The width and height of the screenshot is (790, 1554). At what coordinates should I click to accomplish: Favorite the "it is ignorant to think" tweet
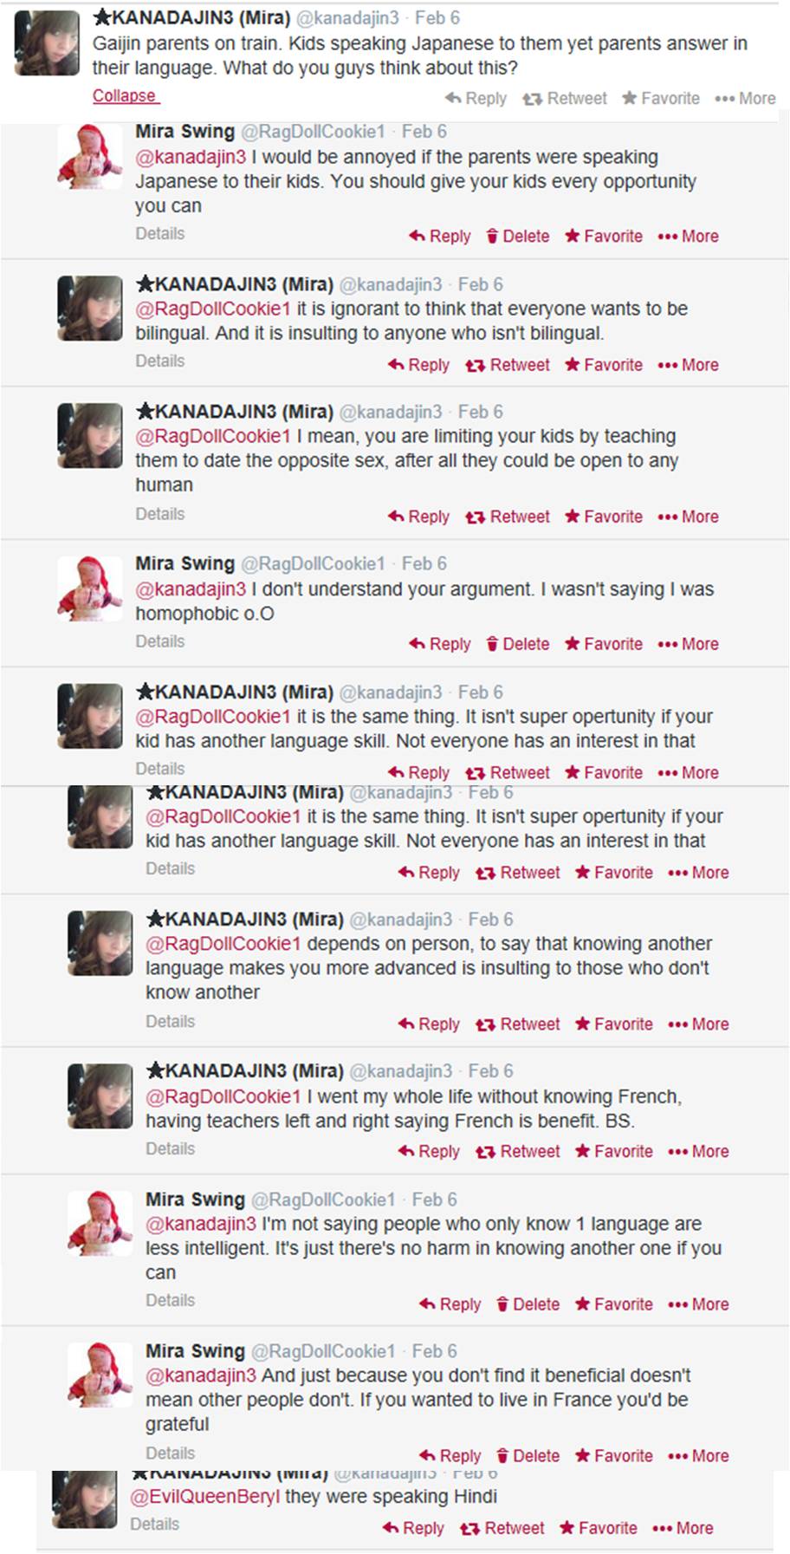(604, 365)
